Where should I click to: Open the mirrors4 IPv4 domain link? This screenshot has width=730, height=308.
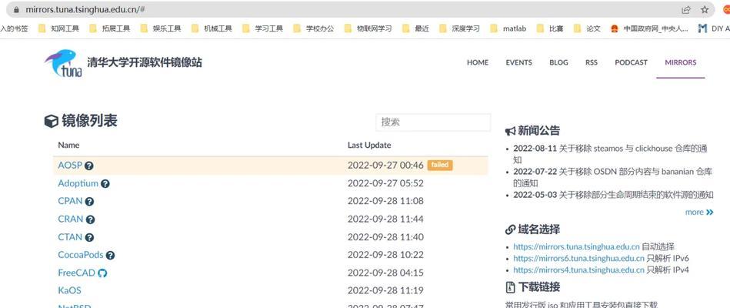578,269
